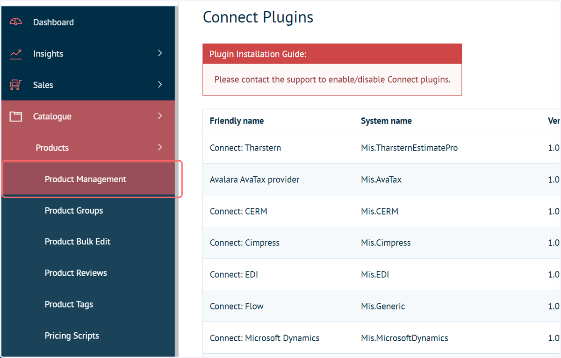Open Product Tags page
Screen dimensions: 561x358
[69, 304]
